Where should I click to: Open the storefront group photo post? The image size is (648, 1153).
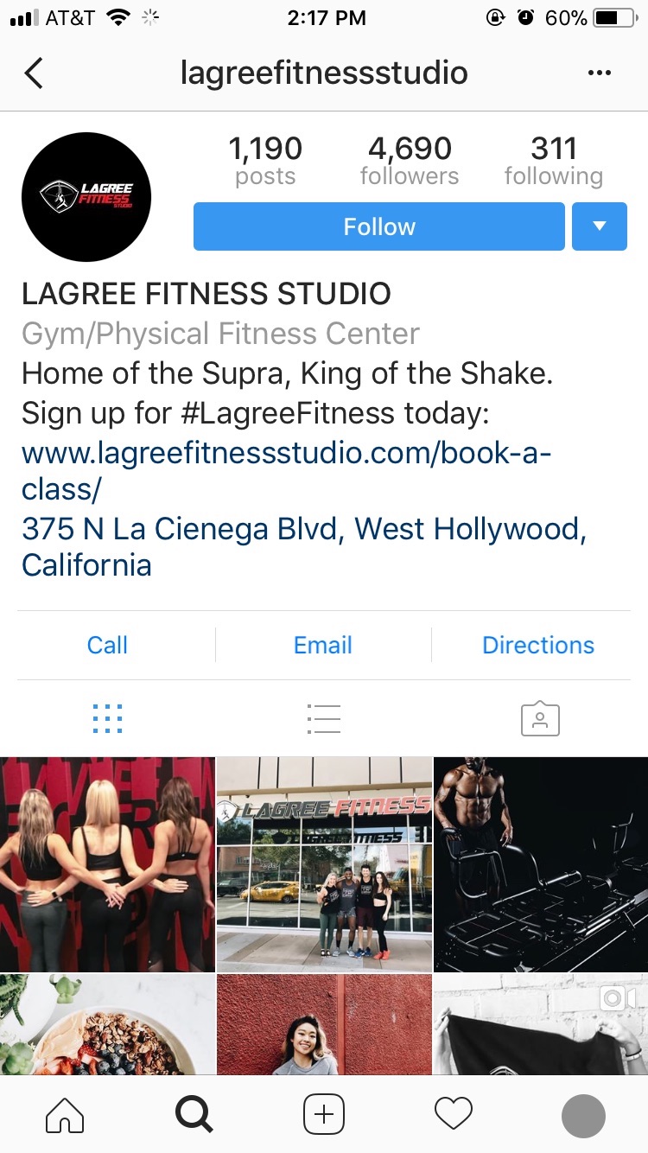tap(324, 864)
